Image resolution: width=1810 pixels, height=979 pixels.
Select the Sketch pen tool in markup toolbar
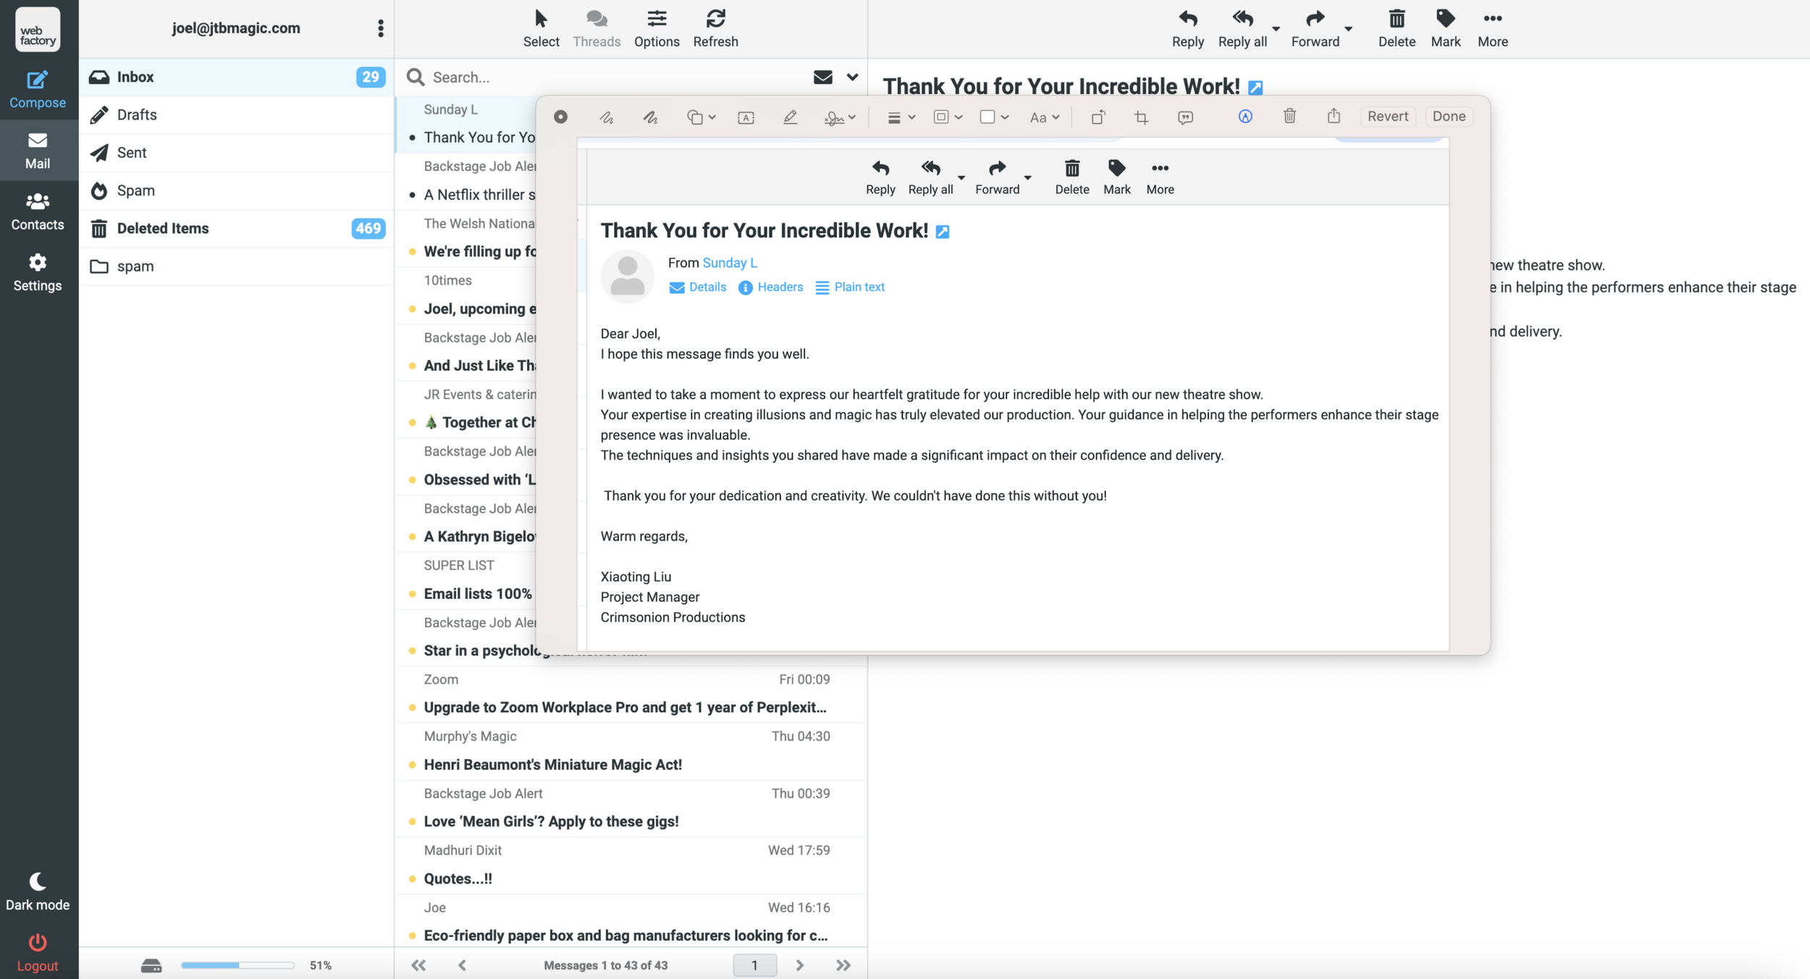click(606, 117)
